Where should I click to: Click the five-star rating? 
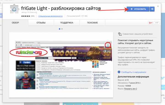click(26, 16)
